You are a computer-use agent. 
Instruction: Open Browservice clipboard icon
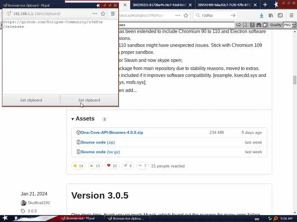click(265, 25)
